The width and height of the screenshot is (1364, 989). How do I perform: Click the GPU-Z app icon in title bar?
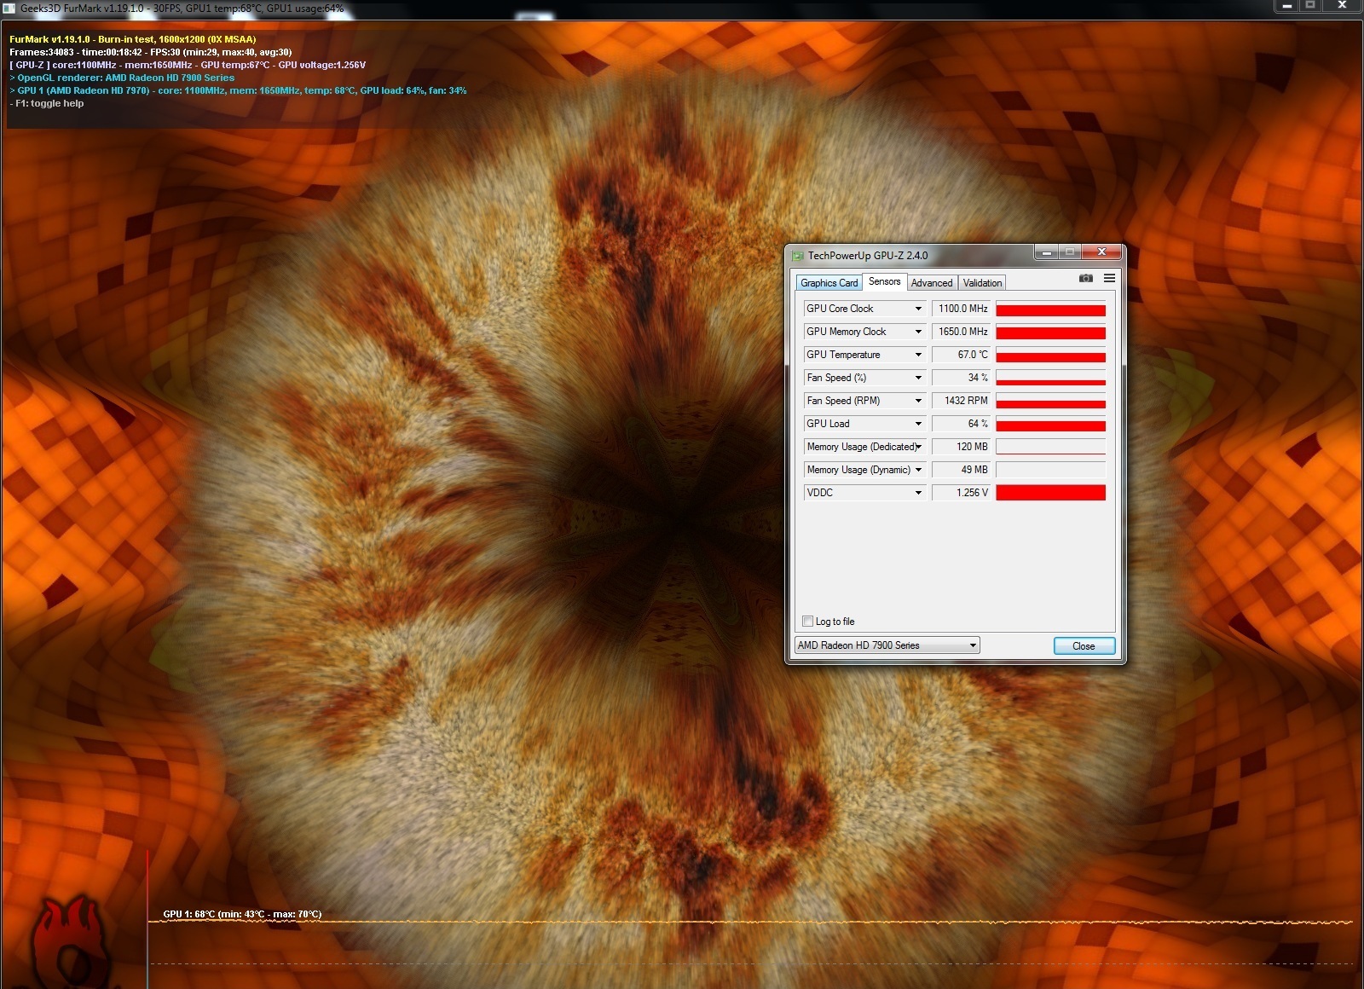798,256
